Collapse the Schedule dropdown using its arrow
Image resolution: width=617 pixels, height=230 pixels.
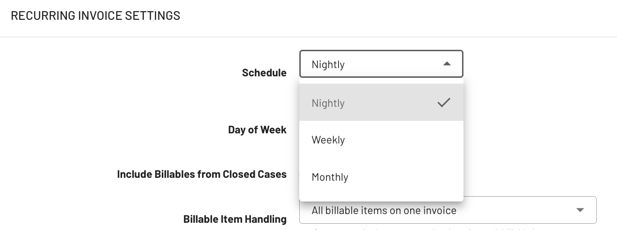[x=447, y=64]
